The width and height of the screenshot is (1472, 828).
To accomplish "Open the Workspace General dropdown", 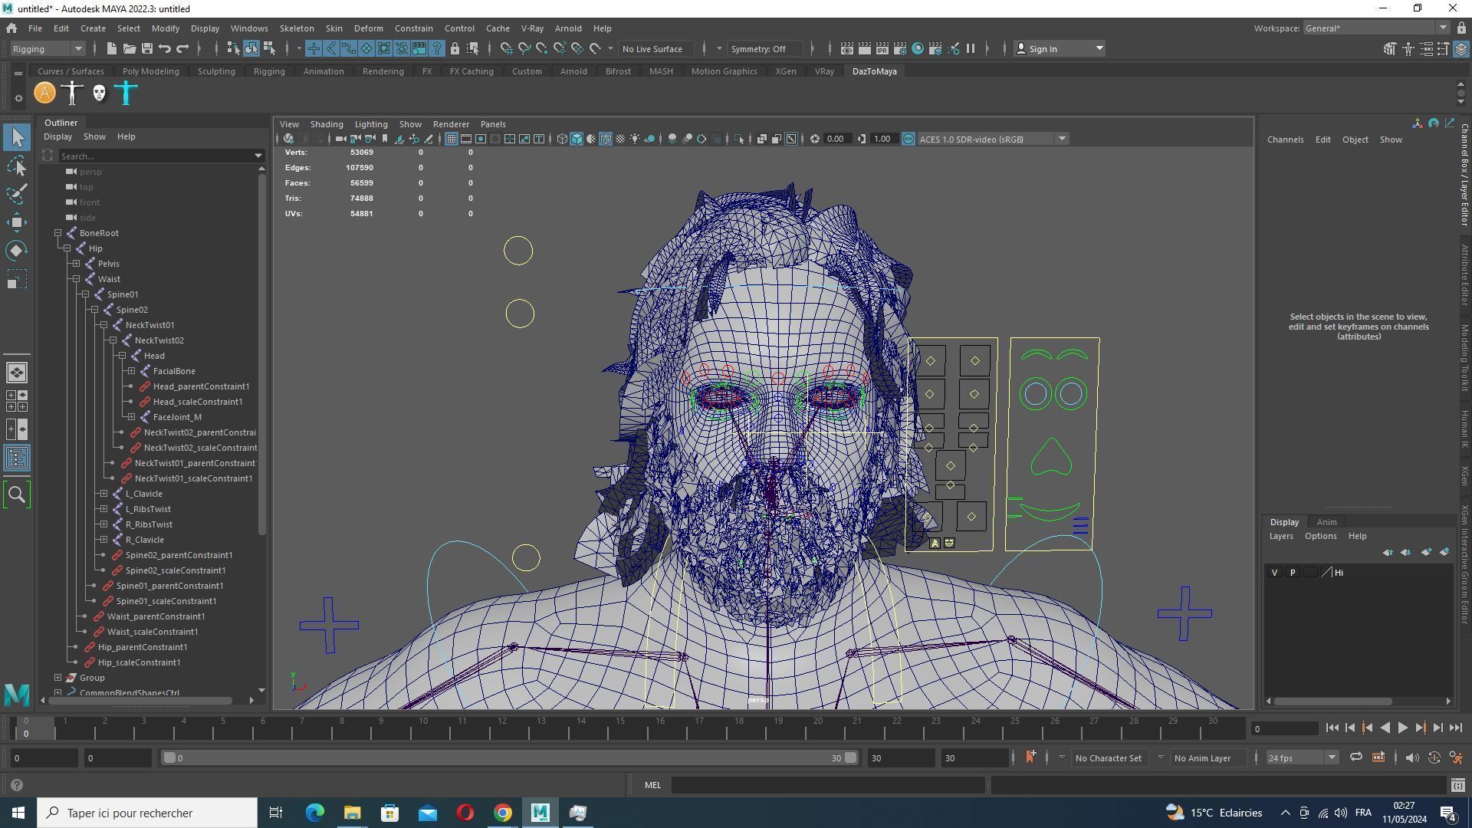I will click(x=1375, y=28).
